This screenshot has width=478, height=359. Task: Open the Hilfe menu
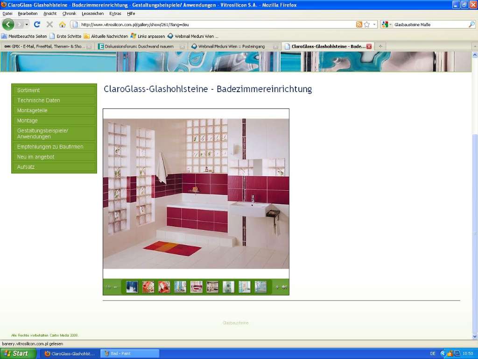pos(131,14)
